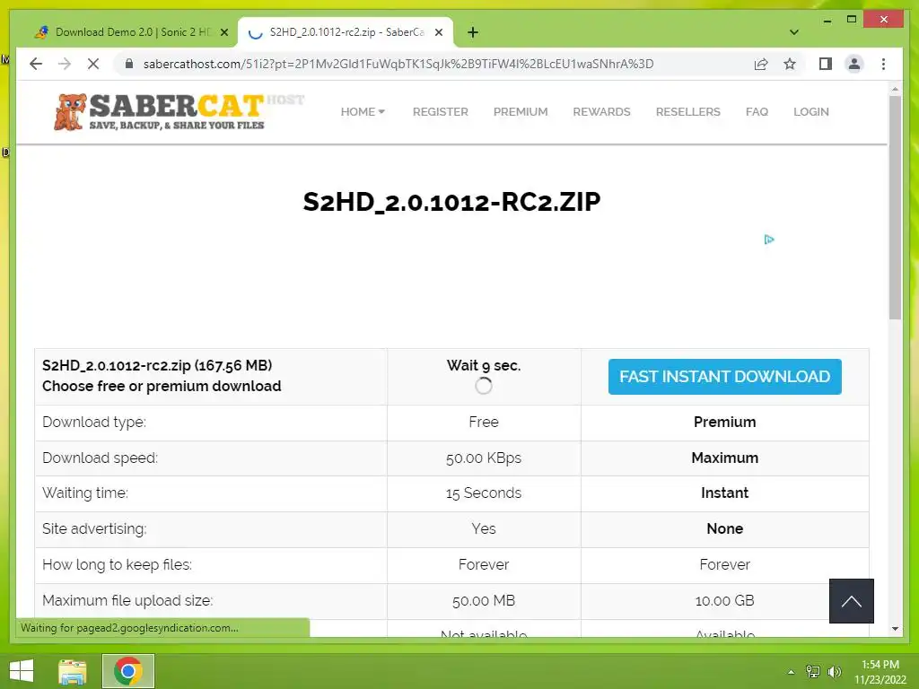The height and width of the screenshot is (689, 919).
Task: Click the Site advertising: row label
Action: pos(94,529)
